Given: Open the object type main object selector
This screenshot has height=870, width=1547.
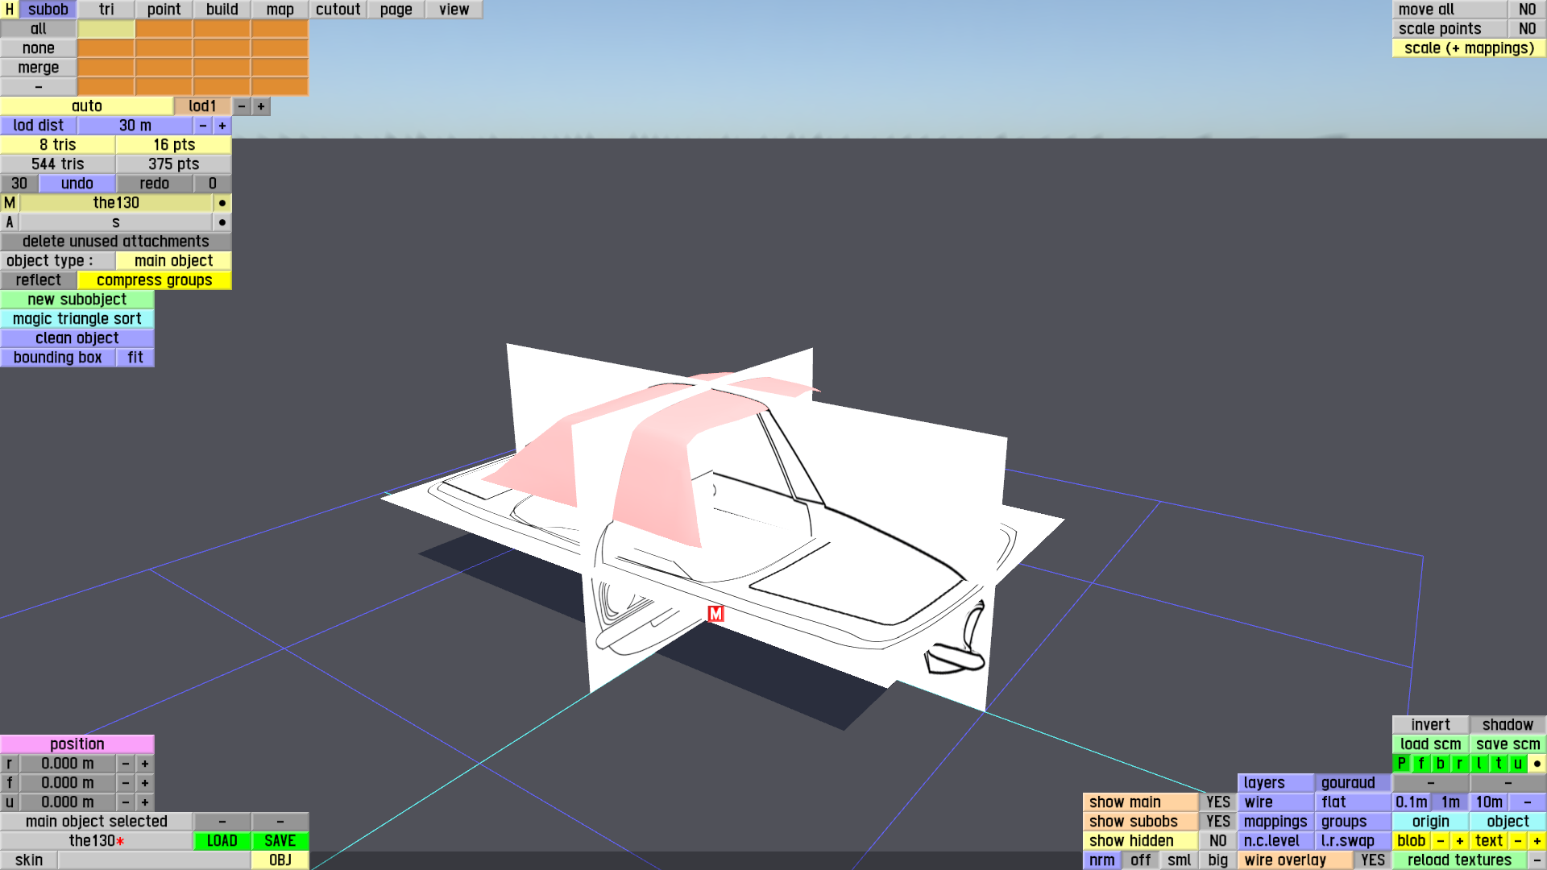Looking at the screenshot, I should point(173,261).
